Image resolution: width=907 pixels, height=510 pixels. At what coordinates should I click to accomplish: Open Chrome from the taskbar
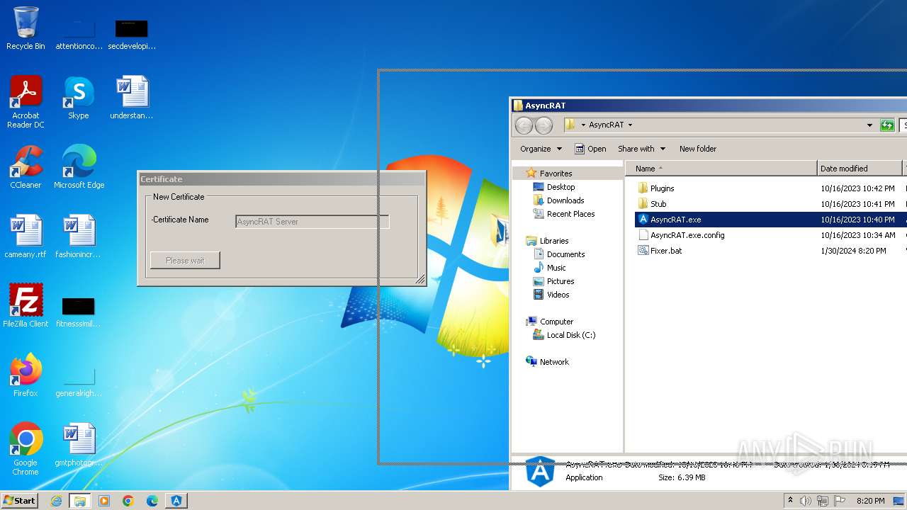[x=128, y=501]
